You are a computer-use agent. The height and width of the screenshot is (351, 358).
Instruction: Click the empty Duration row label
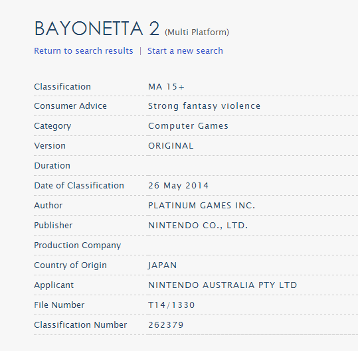click(52, 166)
